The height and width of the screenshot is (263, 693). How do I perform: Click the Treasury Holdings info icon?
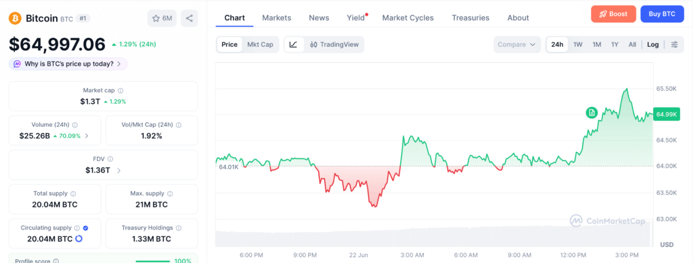tap(179, 228)
